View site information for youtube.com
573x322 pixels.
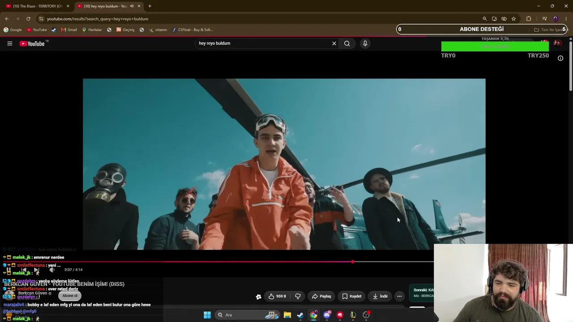click(x=41, y=19)
